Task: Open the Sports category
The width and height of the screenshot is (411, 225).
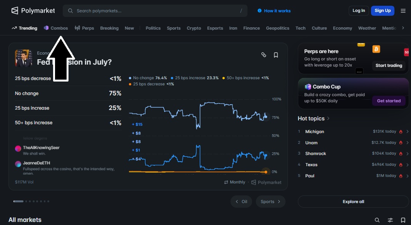Action: pyautogui.click(x=174, y=28)
